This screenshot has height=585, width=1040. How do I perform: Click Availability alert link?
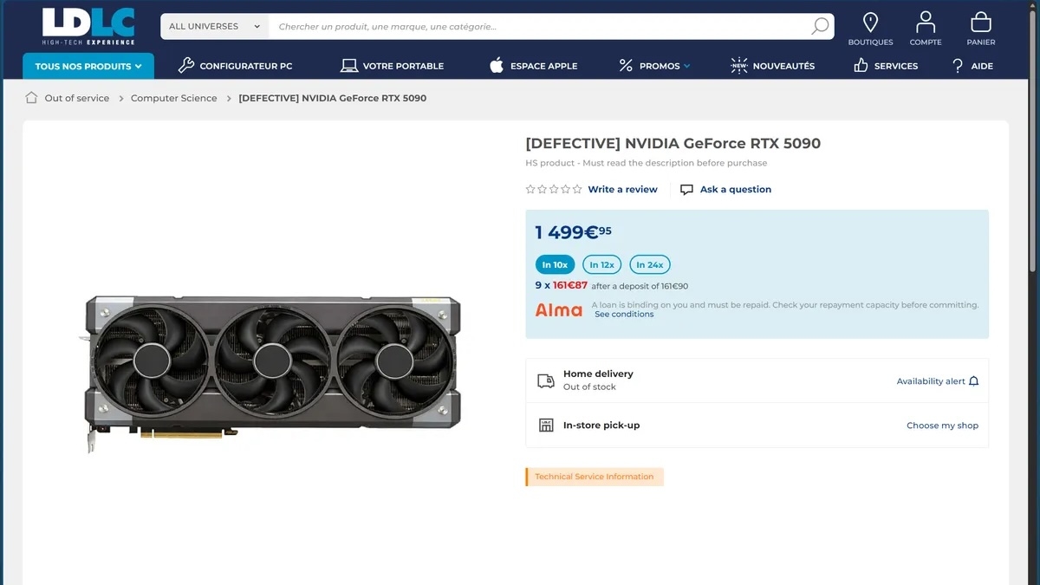(931, 381)
